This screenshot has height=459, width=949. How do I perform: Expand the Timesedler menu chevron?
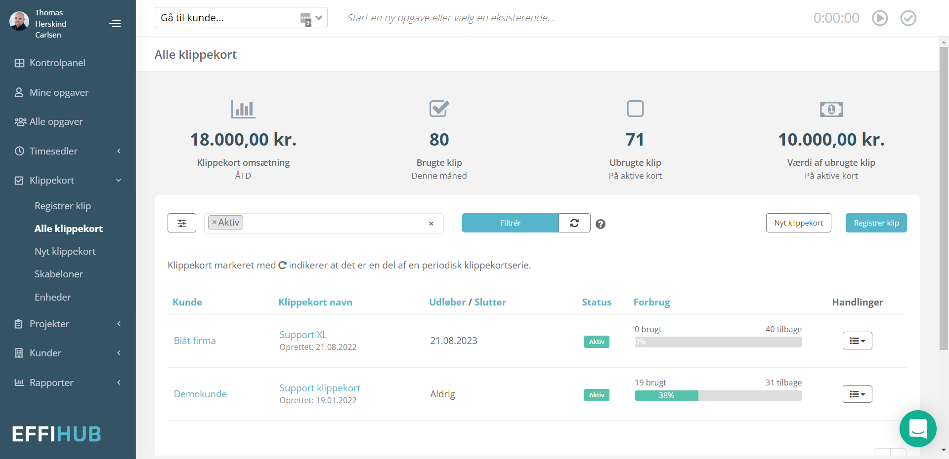pos(119,151)
